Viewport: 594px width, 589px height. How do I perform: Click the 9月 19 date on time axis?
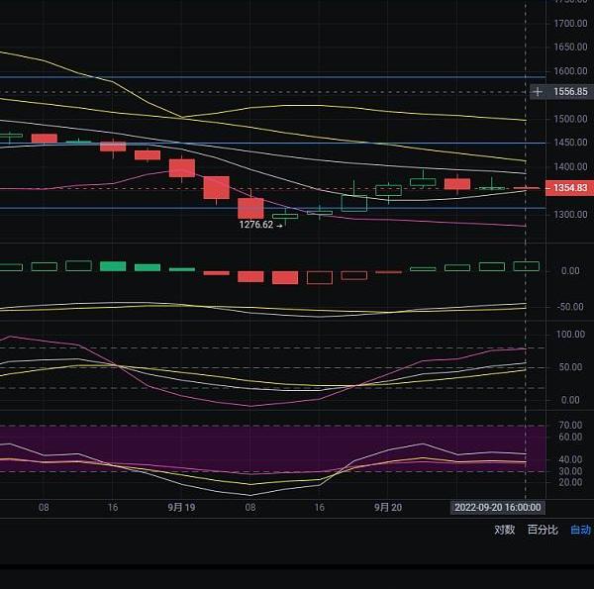(181, 506)
